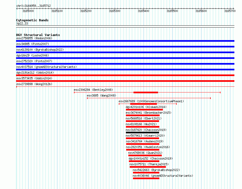Select nsv5422663 (ByrskaBishop2022) label
The width and height of the screenshot is (242, 189).
pos(156,170)
